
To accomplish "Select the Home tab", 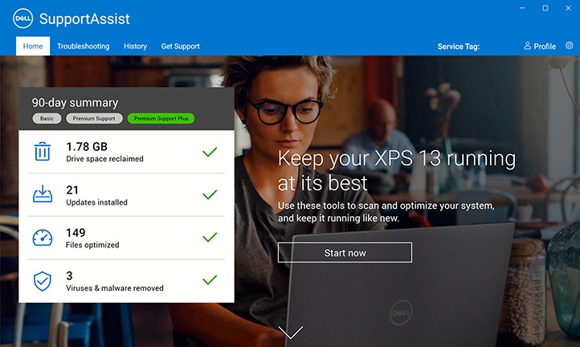I will coord(33,47).
